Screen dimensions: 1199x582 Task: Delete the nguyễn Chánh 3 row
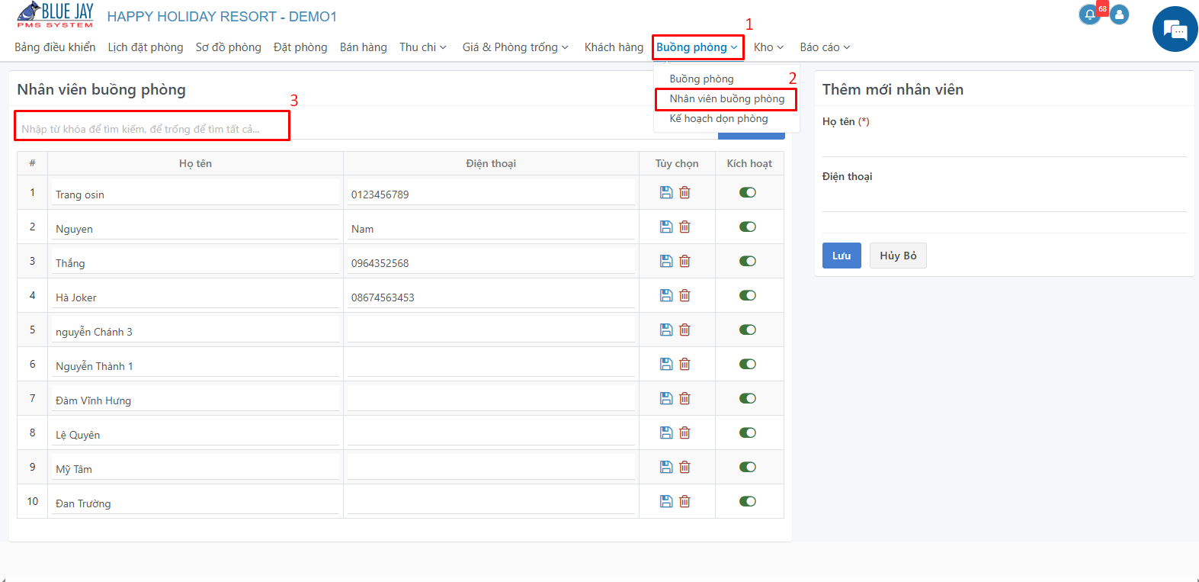pos(684,330)
